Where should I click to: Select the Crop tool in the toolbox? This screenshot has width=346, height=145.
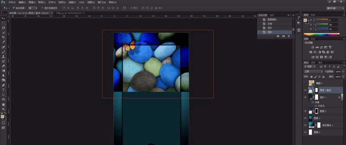[x=3, y=37]
